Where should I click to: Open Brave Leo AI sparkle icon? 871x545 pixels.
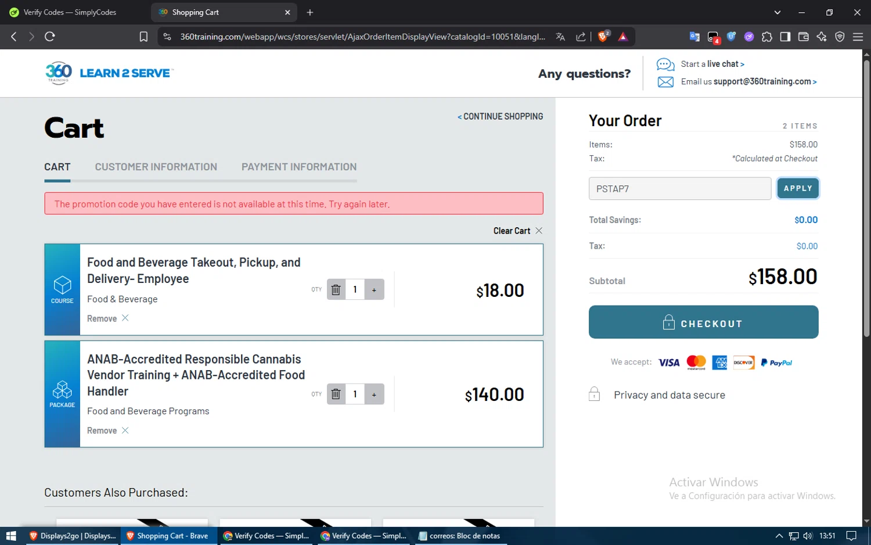(x=822, y=37)
